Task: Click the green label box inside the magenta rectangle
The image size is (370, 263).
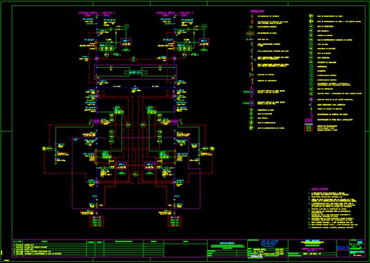Action: click(x=134, y=72)
